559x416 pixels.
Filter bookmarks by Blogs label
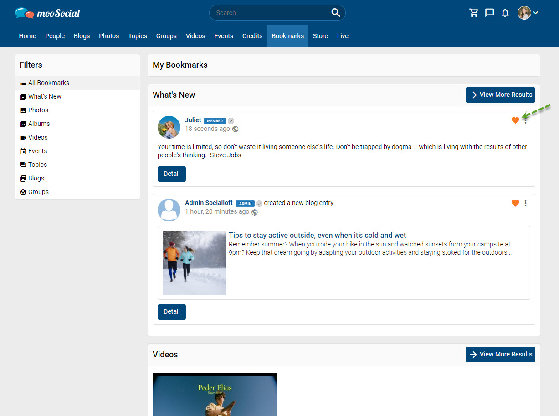36,178
